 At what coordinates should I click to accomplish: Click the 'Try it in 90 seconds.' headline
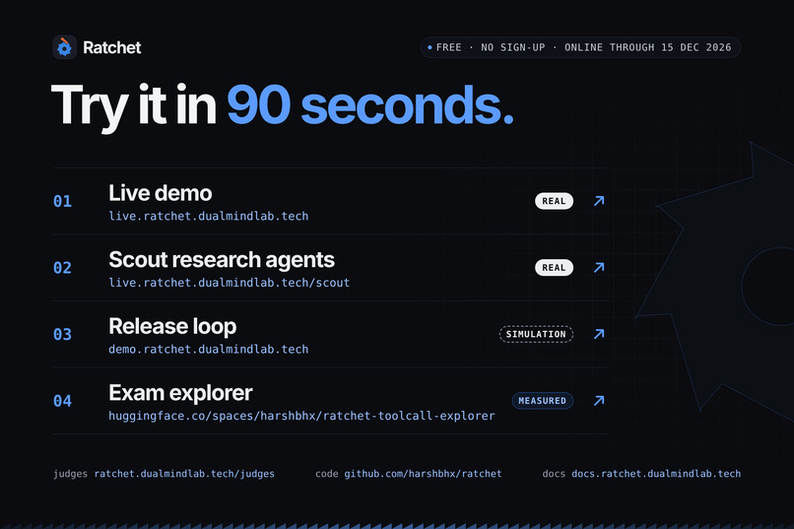(283, 106)
